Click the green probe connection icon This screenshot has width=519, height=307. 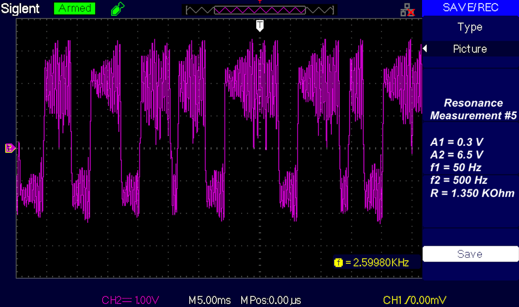click(117, 9)
